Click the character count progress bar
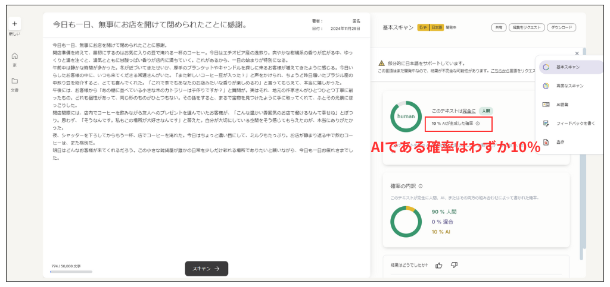 71,272
